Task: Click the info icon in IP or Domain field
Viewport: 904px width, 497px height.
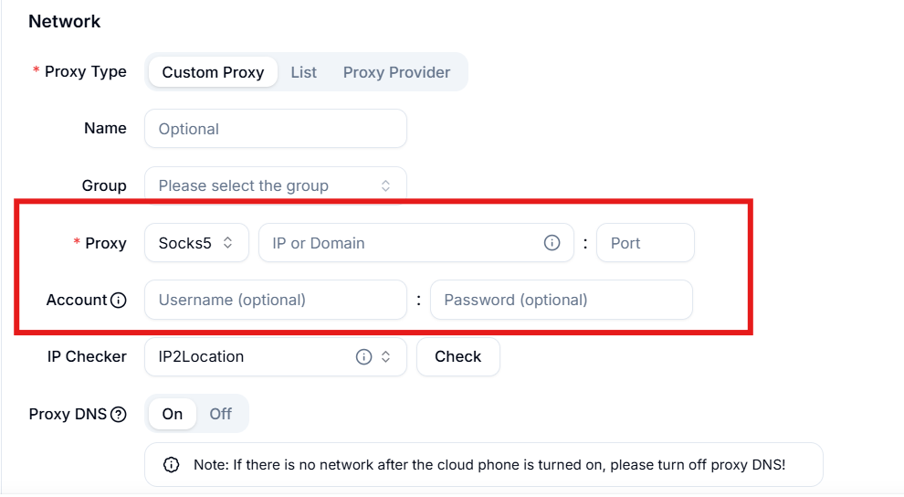Action: (552, 243)
